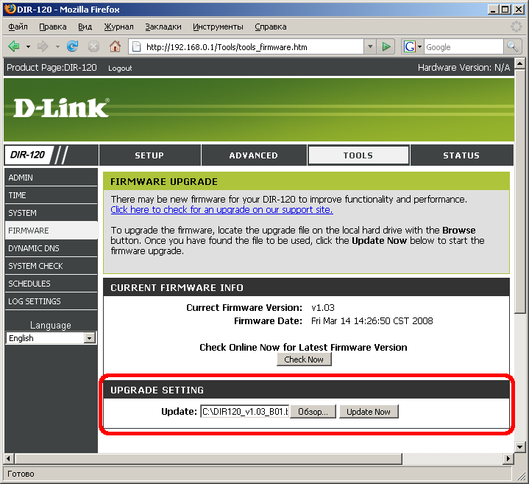Image resolution: width=529 pixels, height=484 pixels.
Task: Open the Language dropdown showing English
Action: [52, 338]
